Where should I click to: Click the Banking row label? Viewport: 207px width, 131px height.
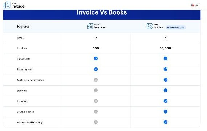pos(22,91)
